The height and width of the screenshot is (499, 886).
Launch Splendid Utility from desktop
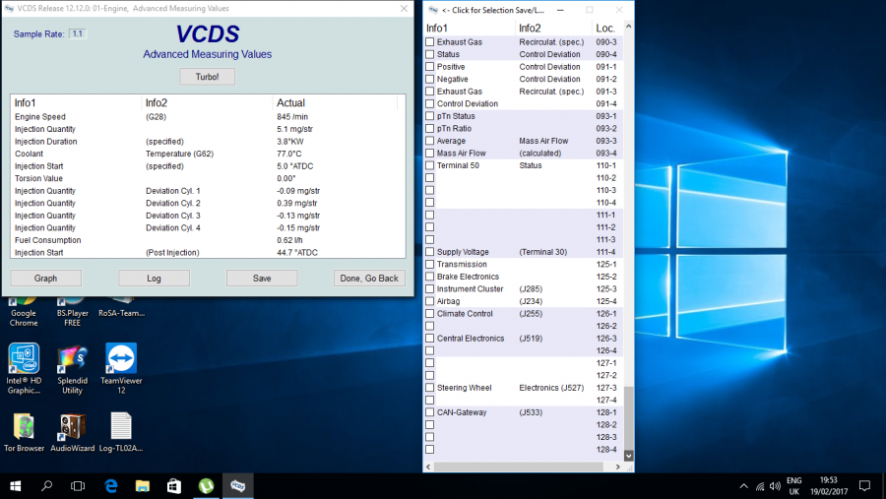click(x=72, y=358)
